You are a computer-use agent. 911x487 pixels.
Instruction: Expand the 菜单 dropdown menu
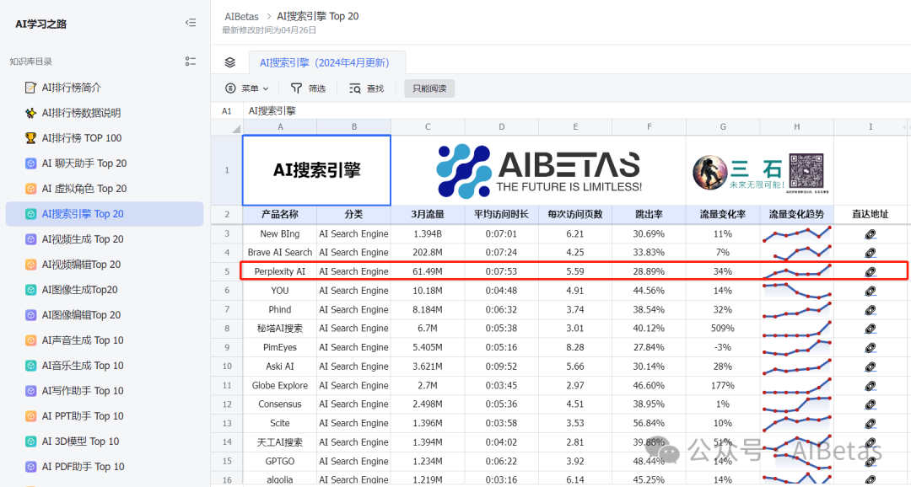click(247, 88)
